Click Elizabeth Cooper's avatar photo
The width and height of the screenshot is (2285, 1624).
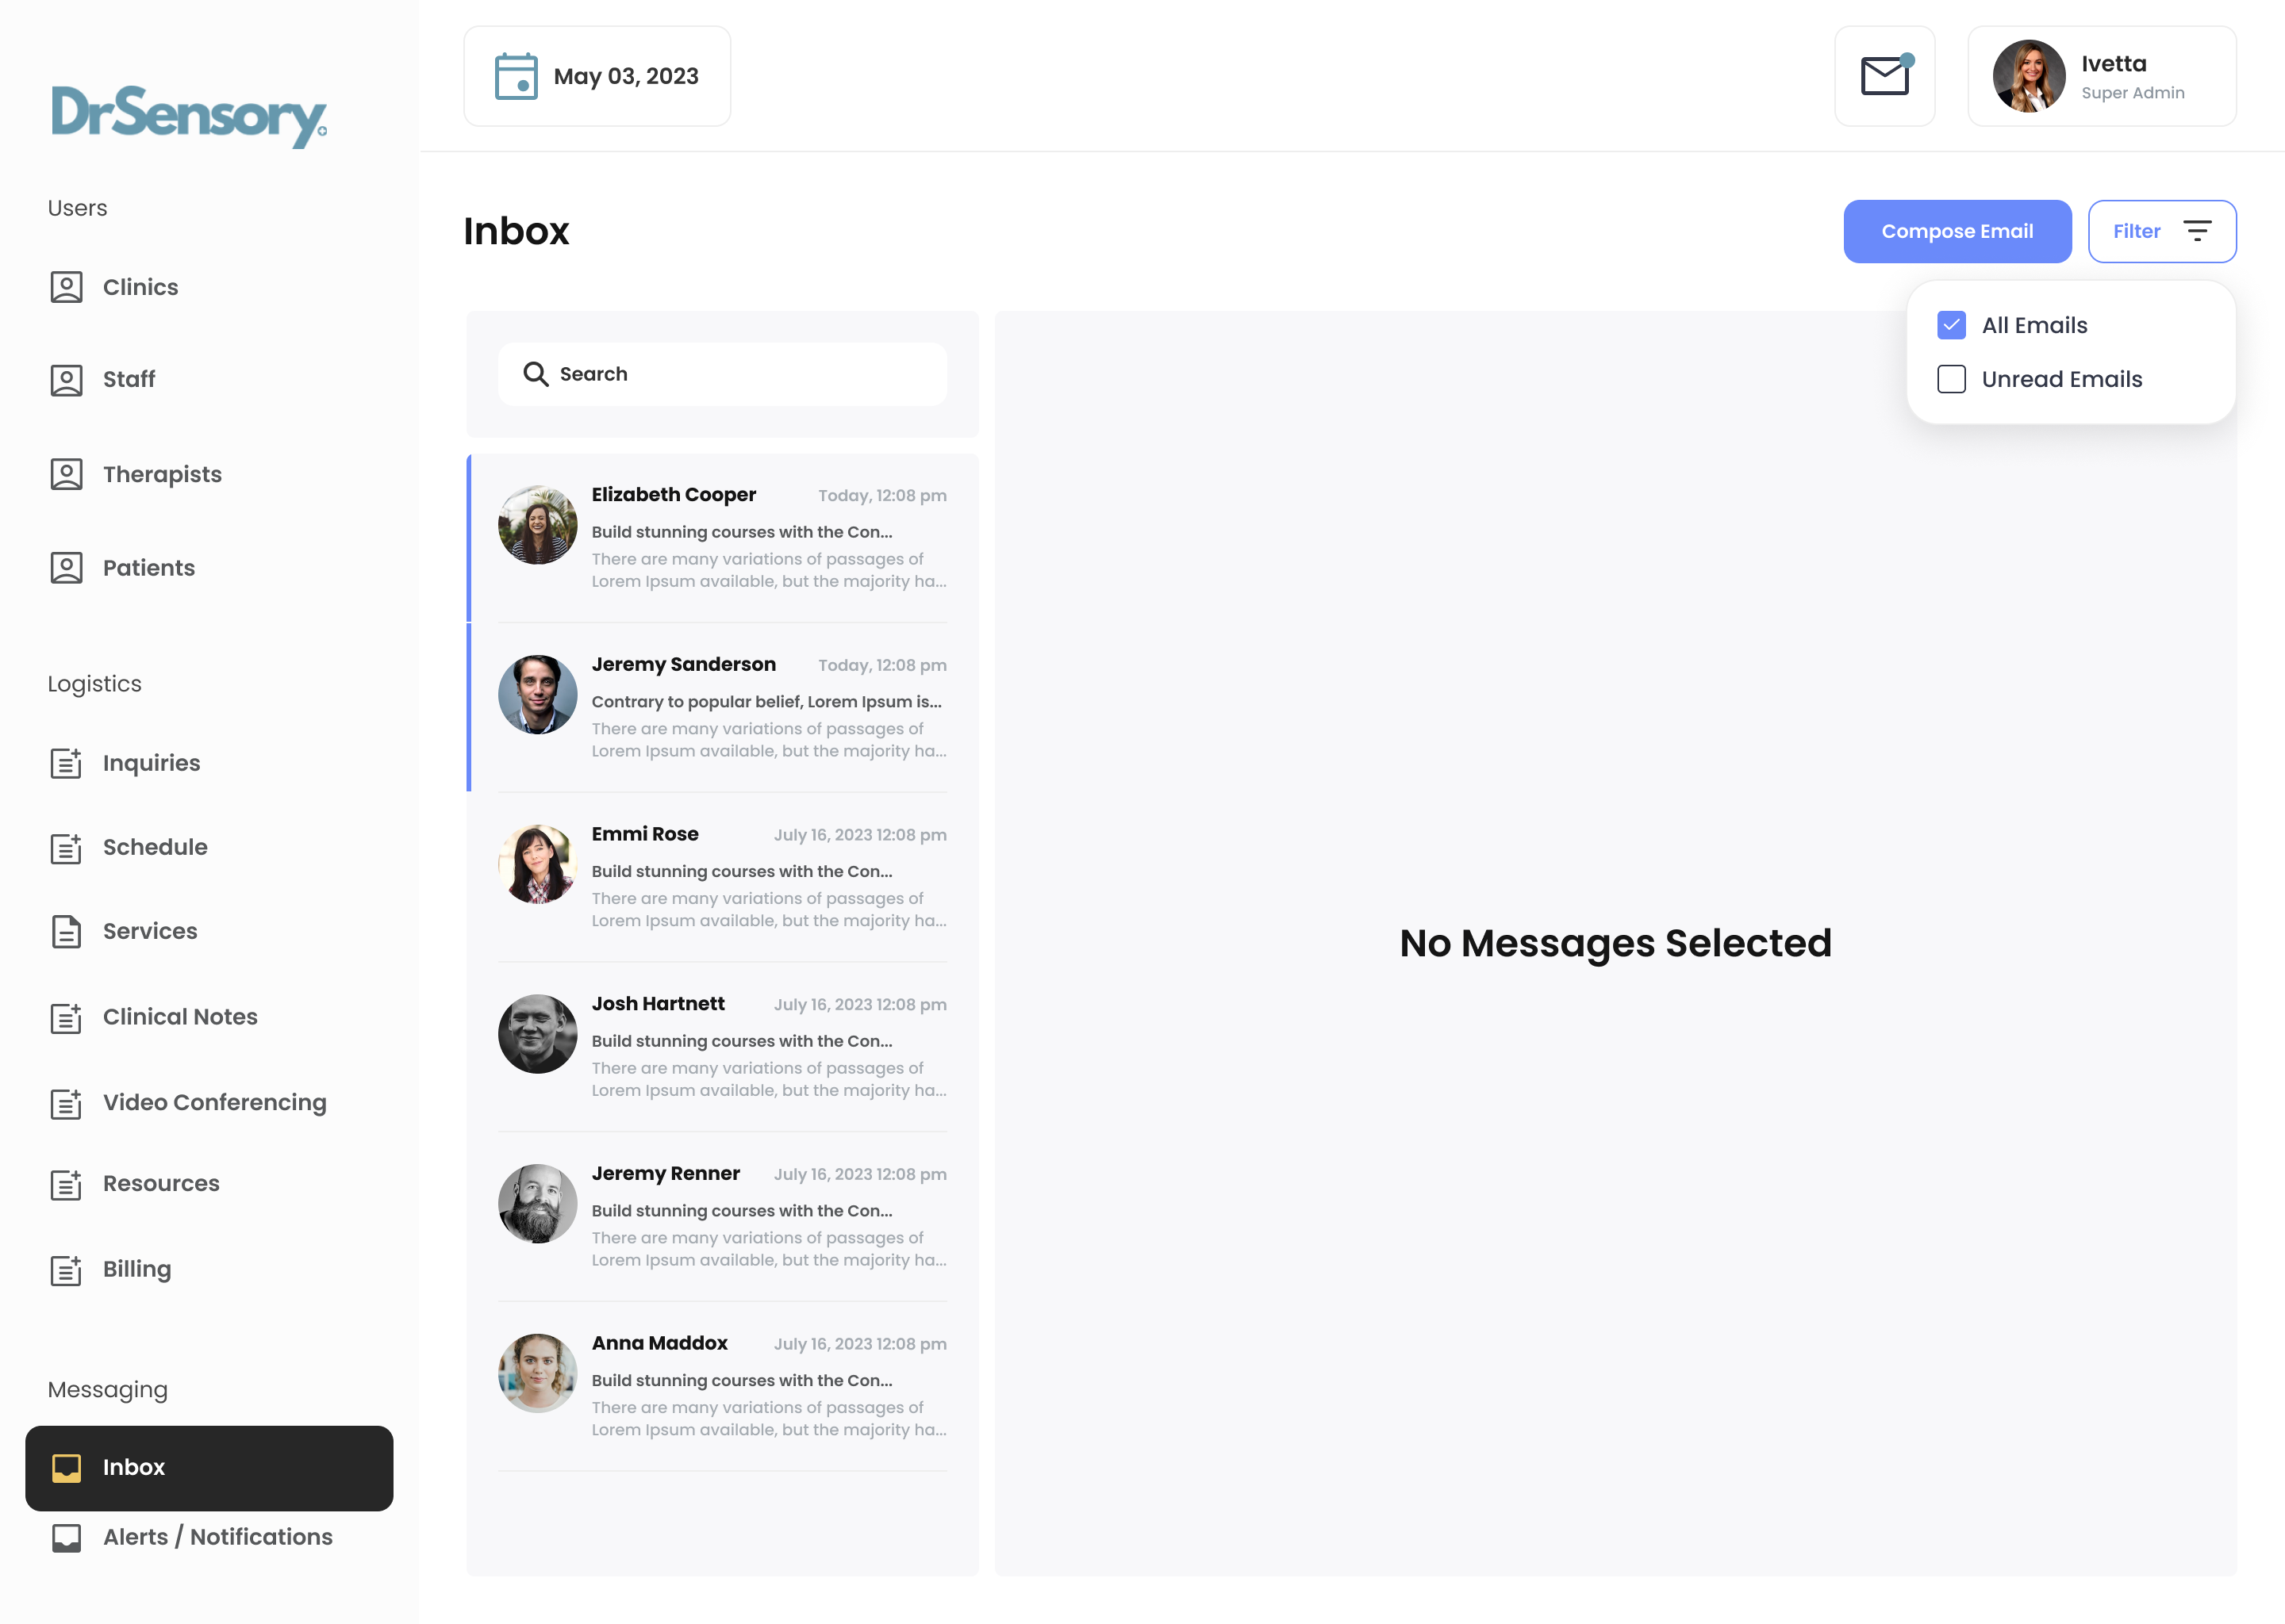click(537, 525)
